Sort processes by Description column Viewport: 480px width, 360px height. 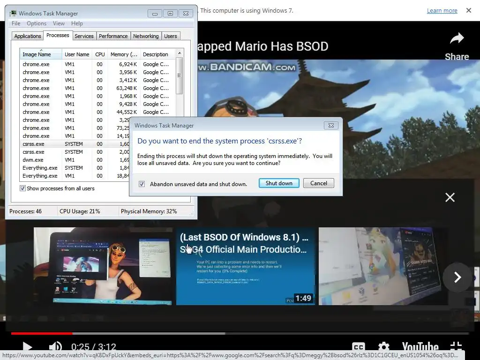point(157,54)
